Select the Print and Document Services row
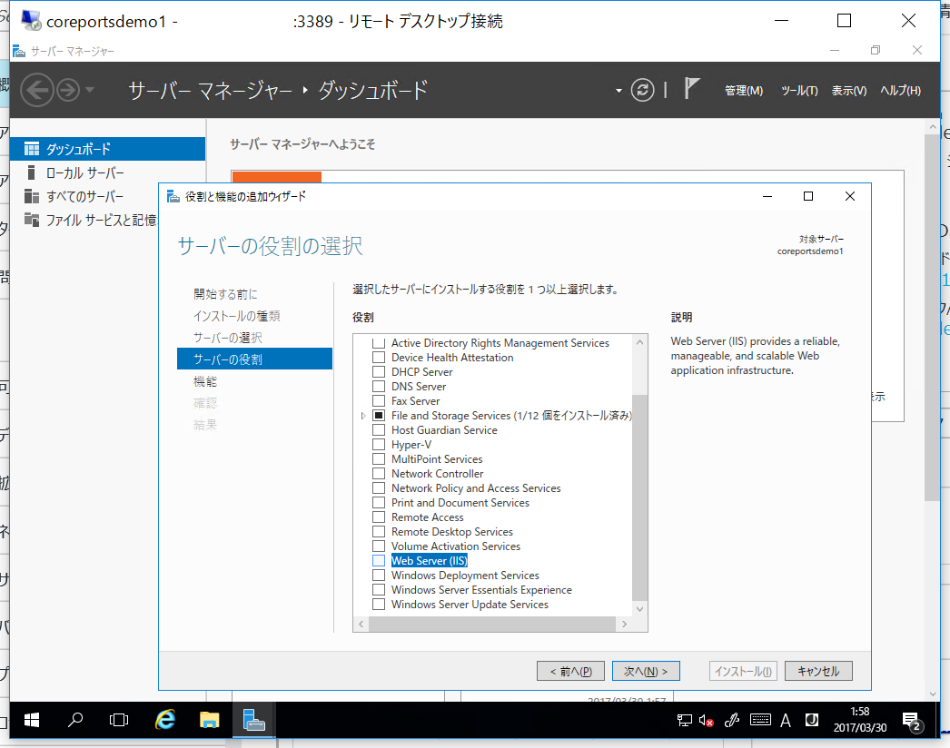Viewport: 950px width, 748px height. [x=460, y=503]
